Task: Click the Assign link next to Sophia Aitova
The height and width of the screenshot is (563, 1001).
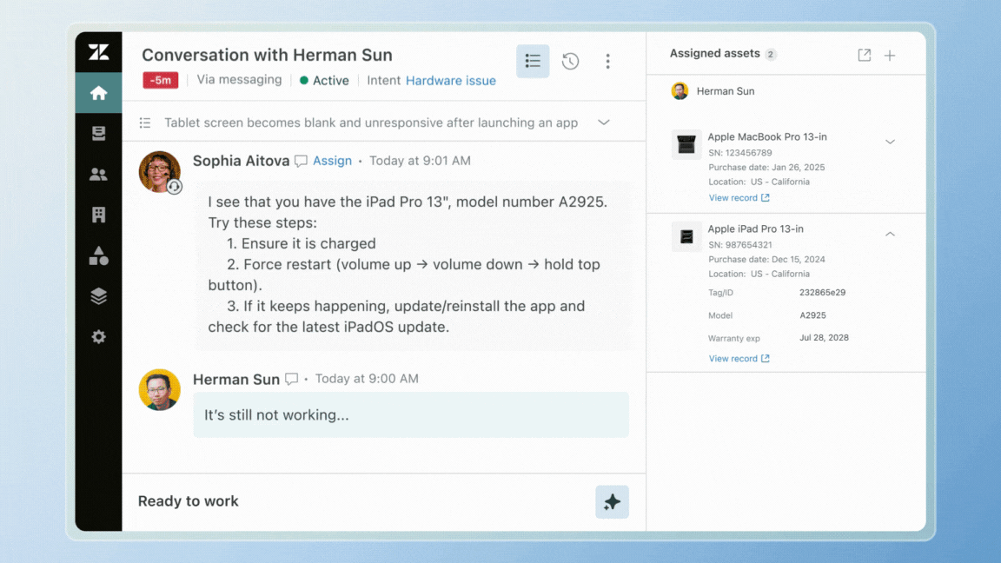Action: (332, 161)
